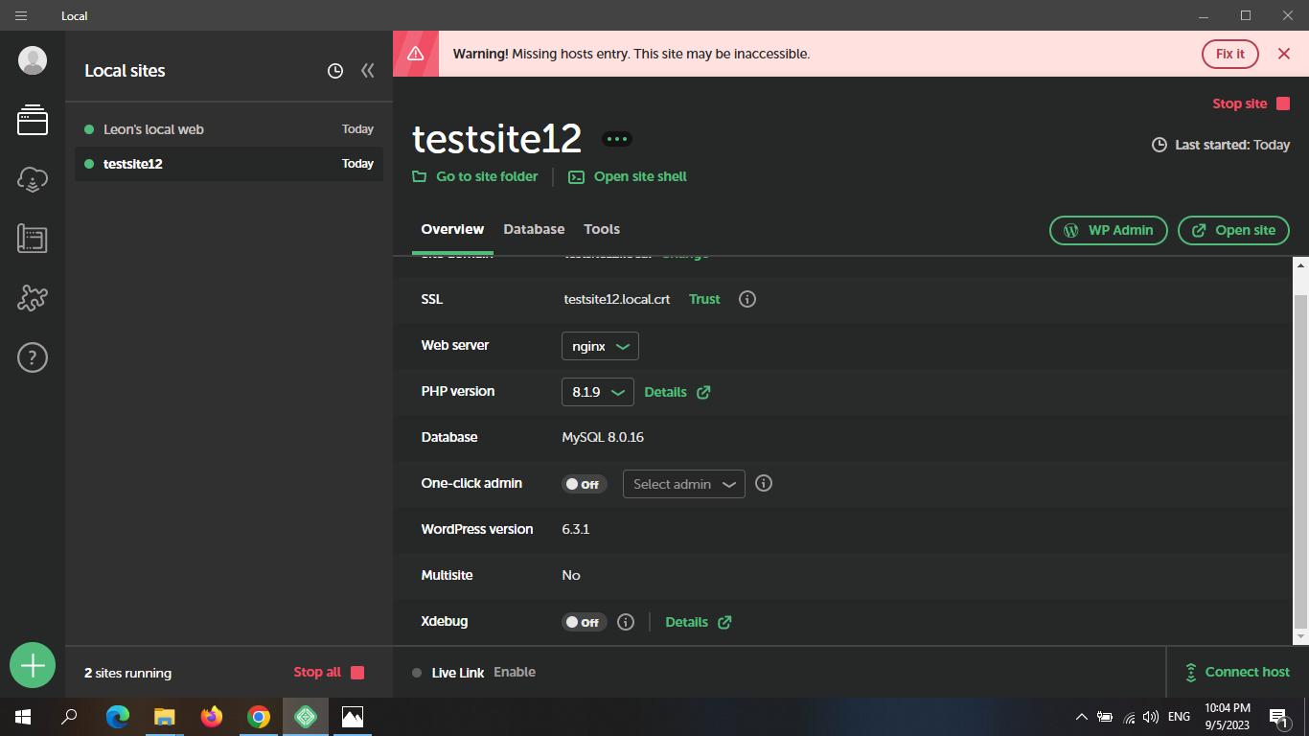Open Microsoft Edge from taskbar
Screen dimensions: 1309x736
(x=118, y=717)
